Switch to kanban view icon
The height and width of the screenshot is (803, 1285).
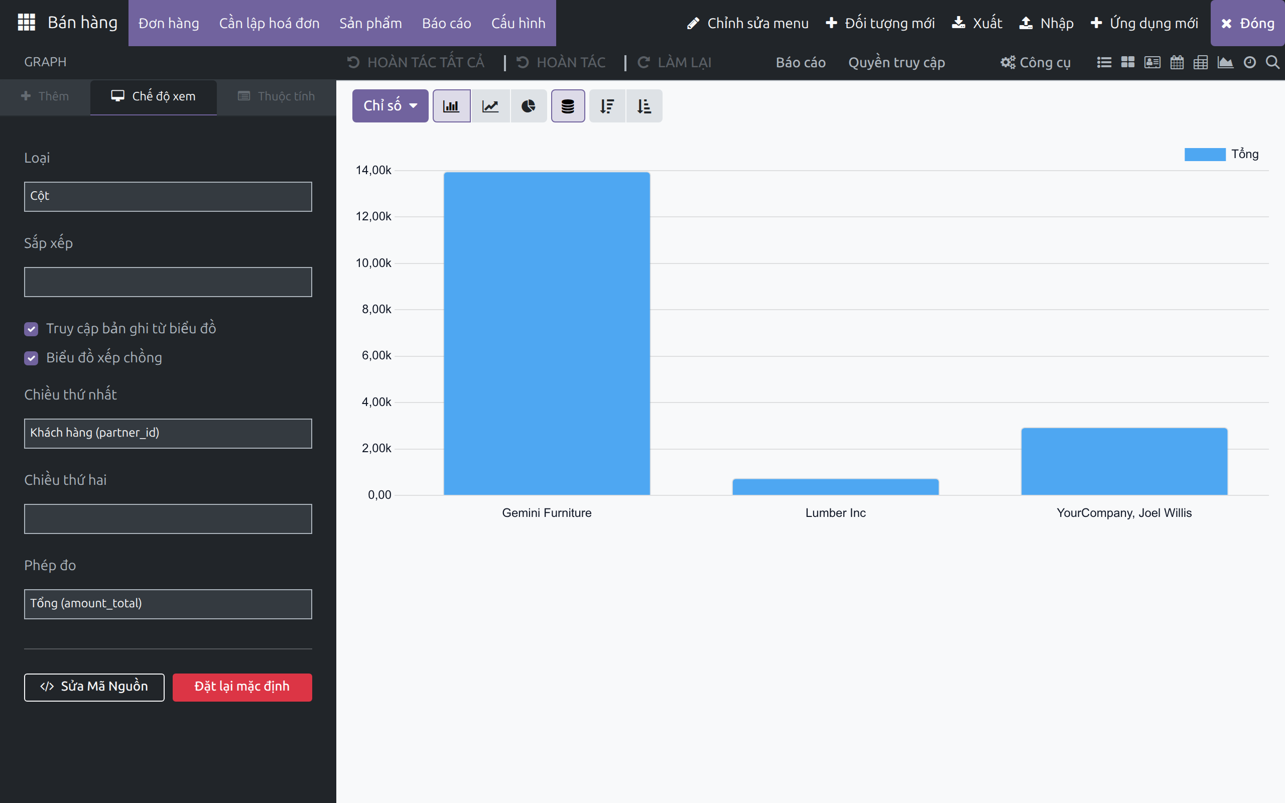1128,63
